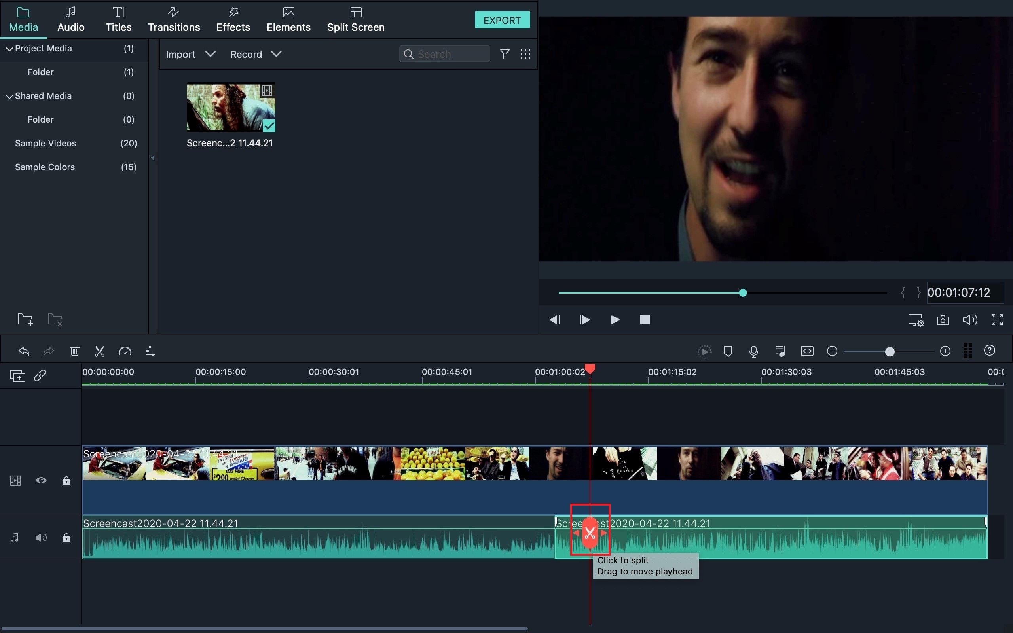Viewport: 1013px width, 633px height.
Task: Toggle audio track mute speaker icon
Action: 41,538
